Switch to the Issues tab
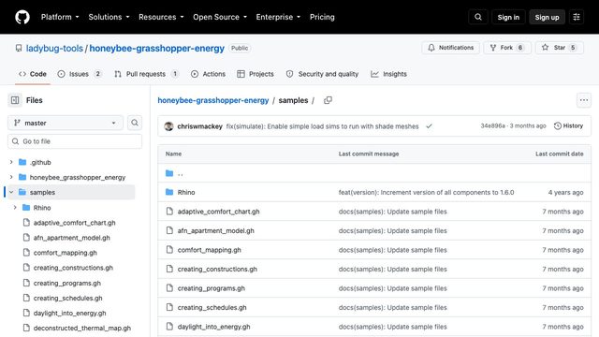599x337 pixels. click(x=80, y=74)
